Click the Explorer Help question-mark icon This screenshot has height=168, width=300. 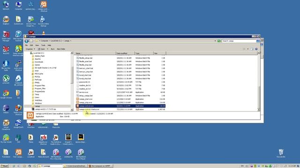click(256, 49)
